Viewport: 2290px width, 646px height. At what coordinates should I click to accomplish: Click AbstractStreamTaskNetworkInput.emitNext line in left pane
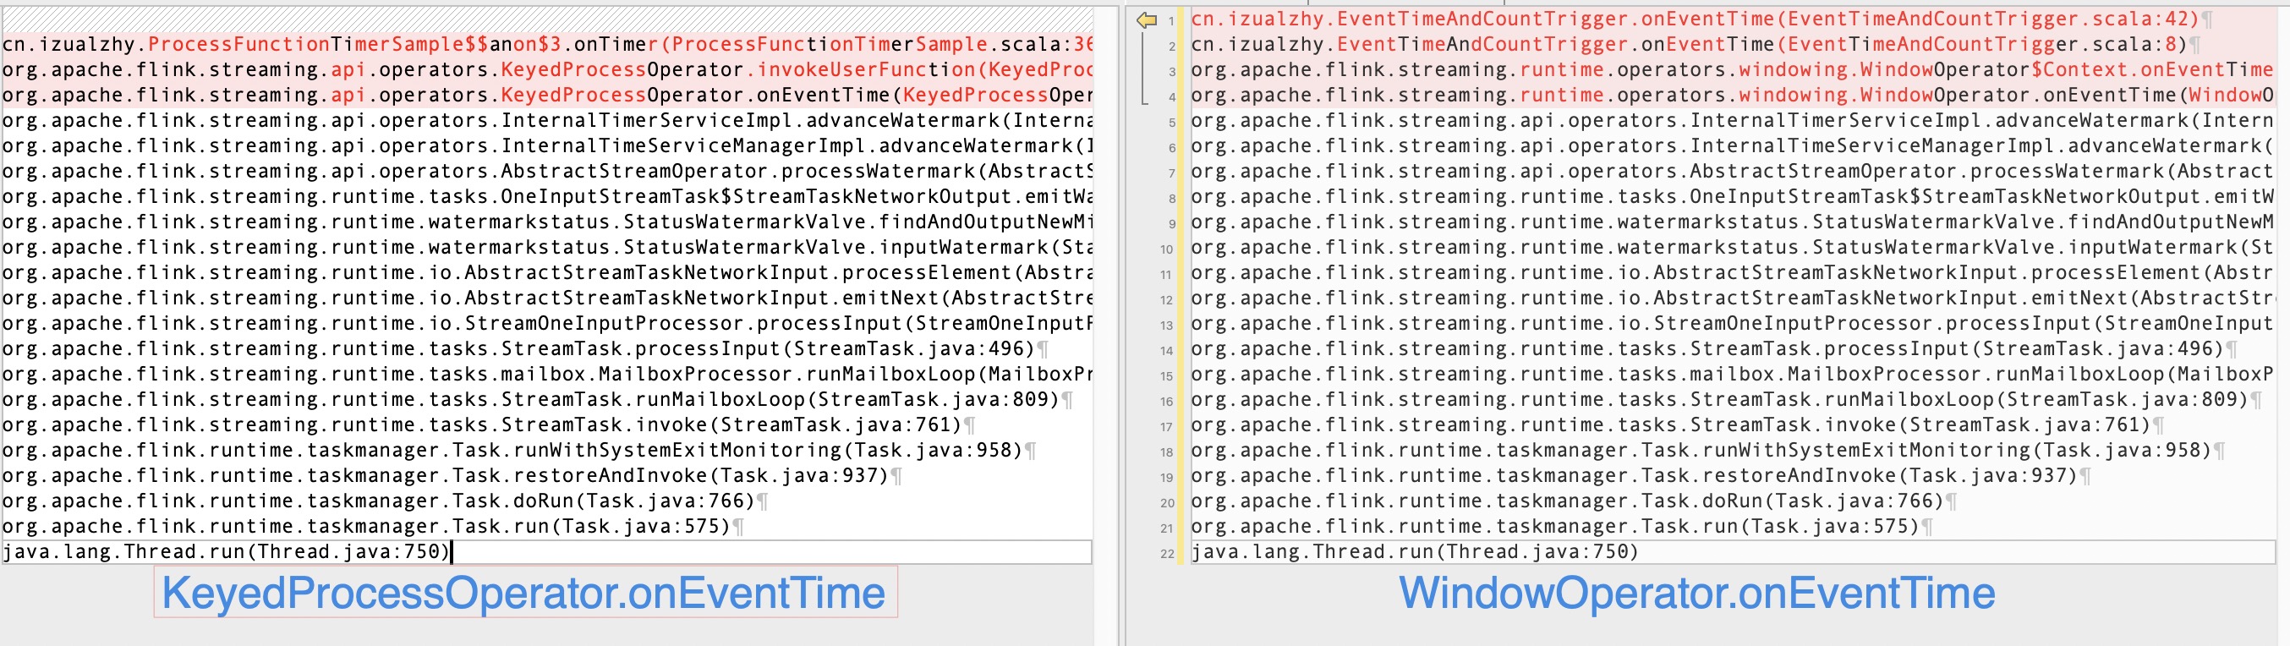(547, 298)
